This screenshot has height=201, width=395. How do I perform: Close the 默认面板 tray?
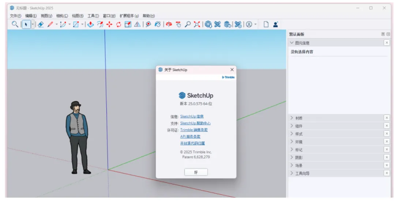coord(388,34)
